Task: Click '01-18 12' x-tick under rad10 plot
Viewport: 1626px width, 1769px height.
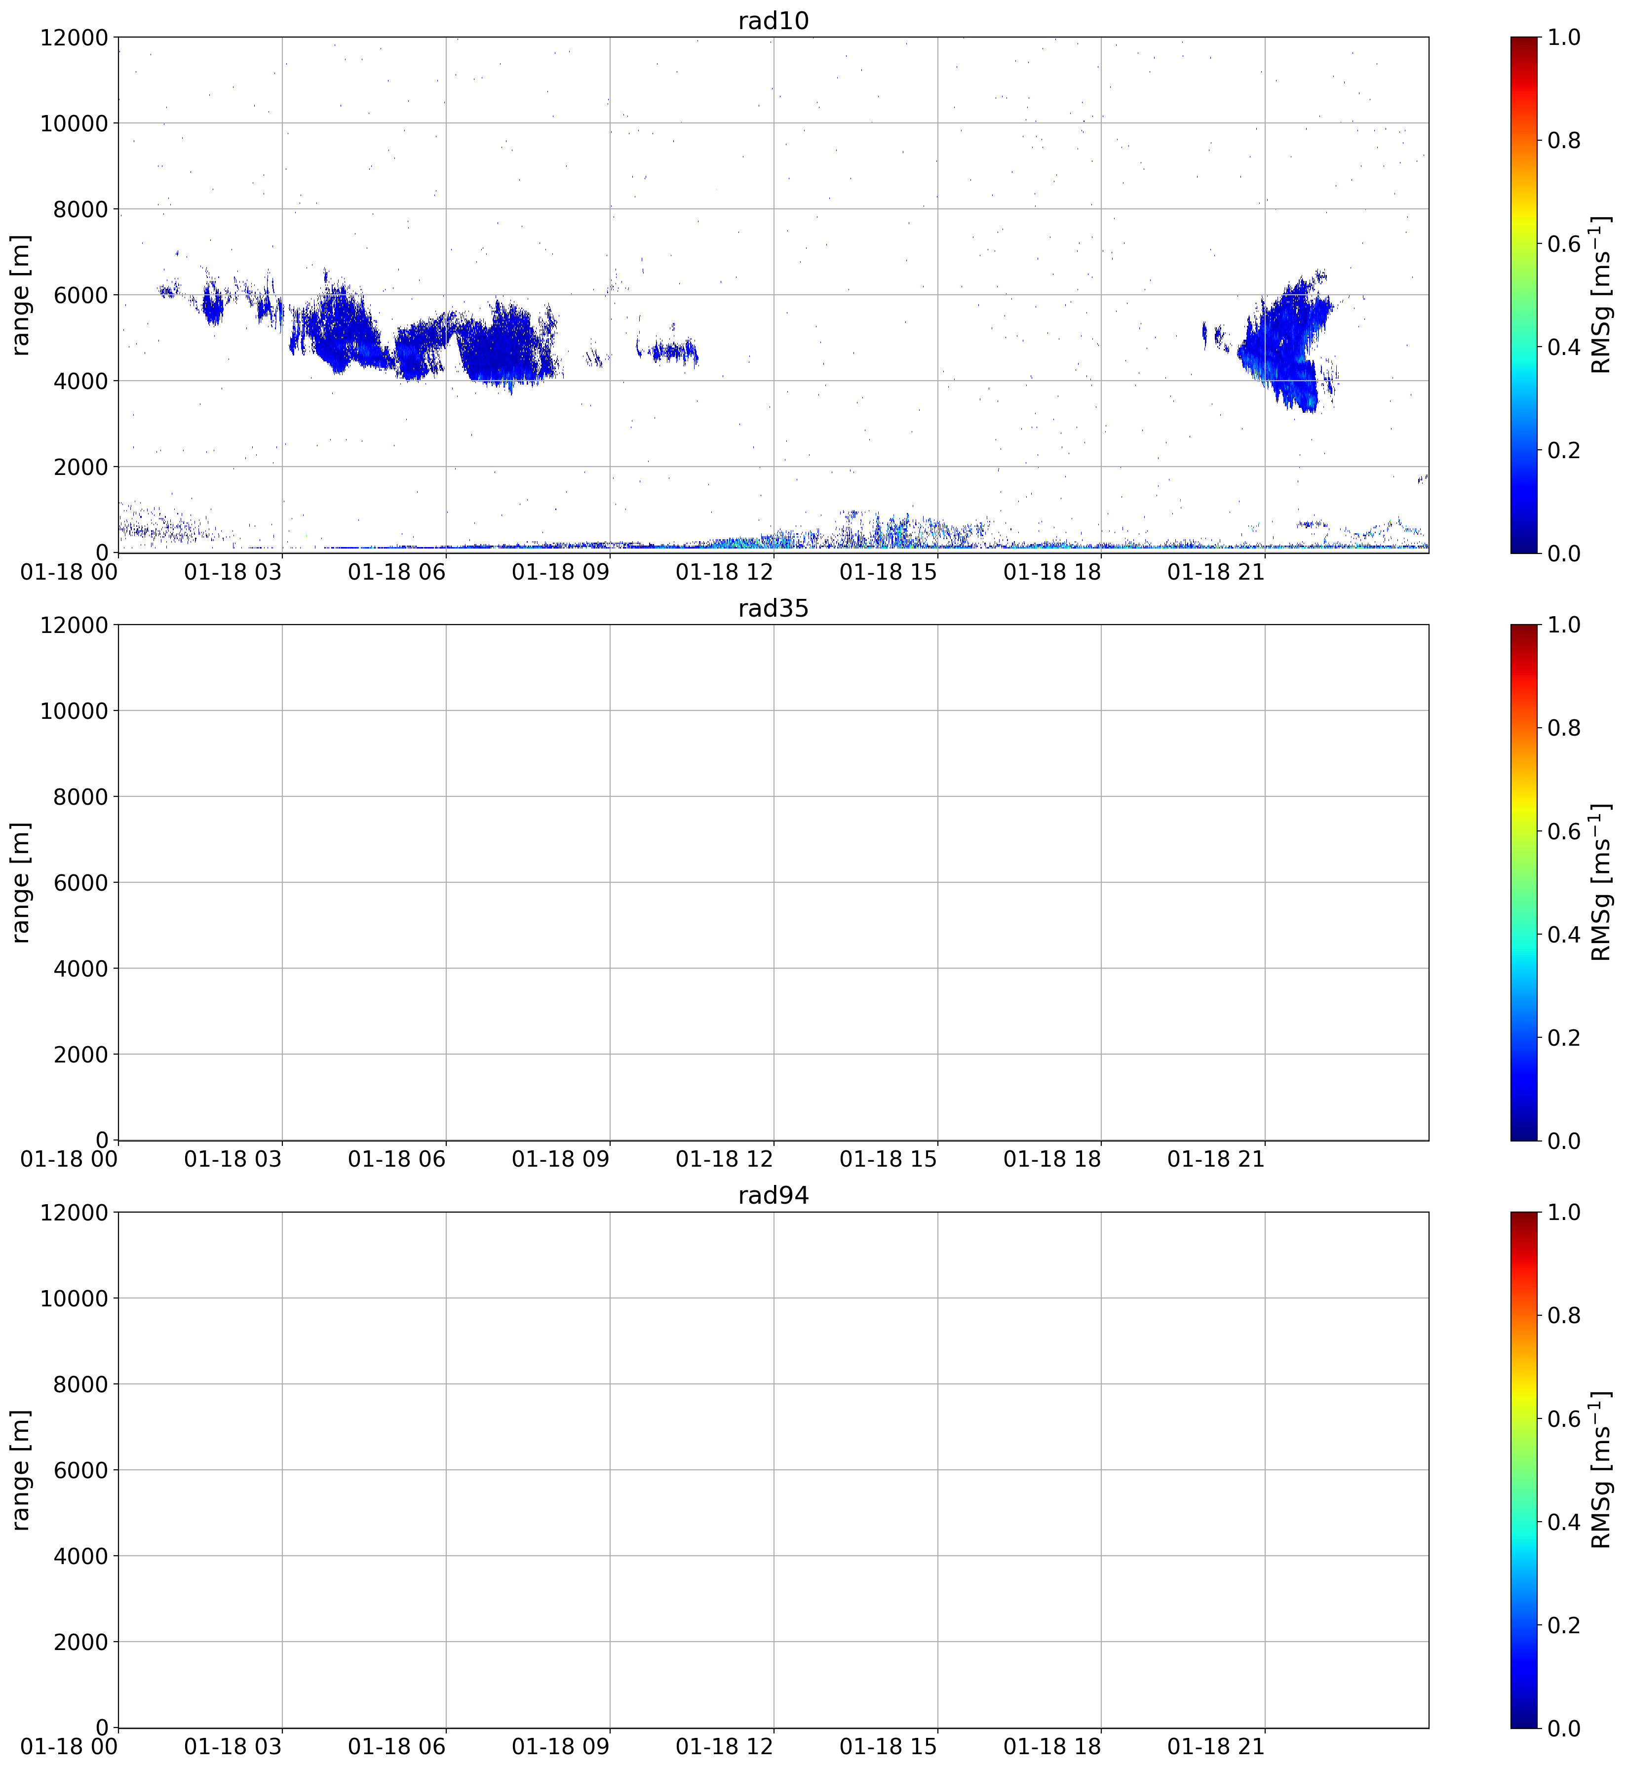Action: point(724,572)
